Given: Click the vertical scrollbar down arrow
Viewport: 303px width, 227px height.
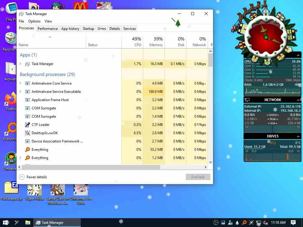Looking at the screenshot, I should 210,162.
